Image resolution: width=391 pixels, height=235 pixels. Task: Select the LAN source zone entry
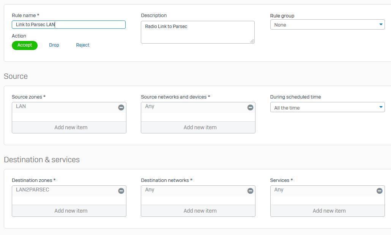pyautogui.click(x=21, y=107)
